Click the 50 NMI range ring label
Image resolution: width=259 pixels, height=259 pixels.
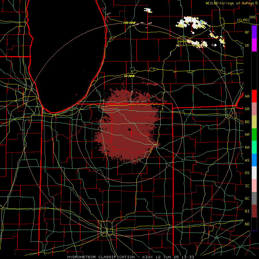pos(129,76)
